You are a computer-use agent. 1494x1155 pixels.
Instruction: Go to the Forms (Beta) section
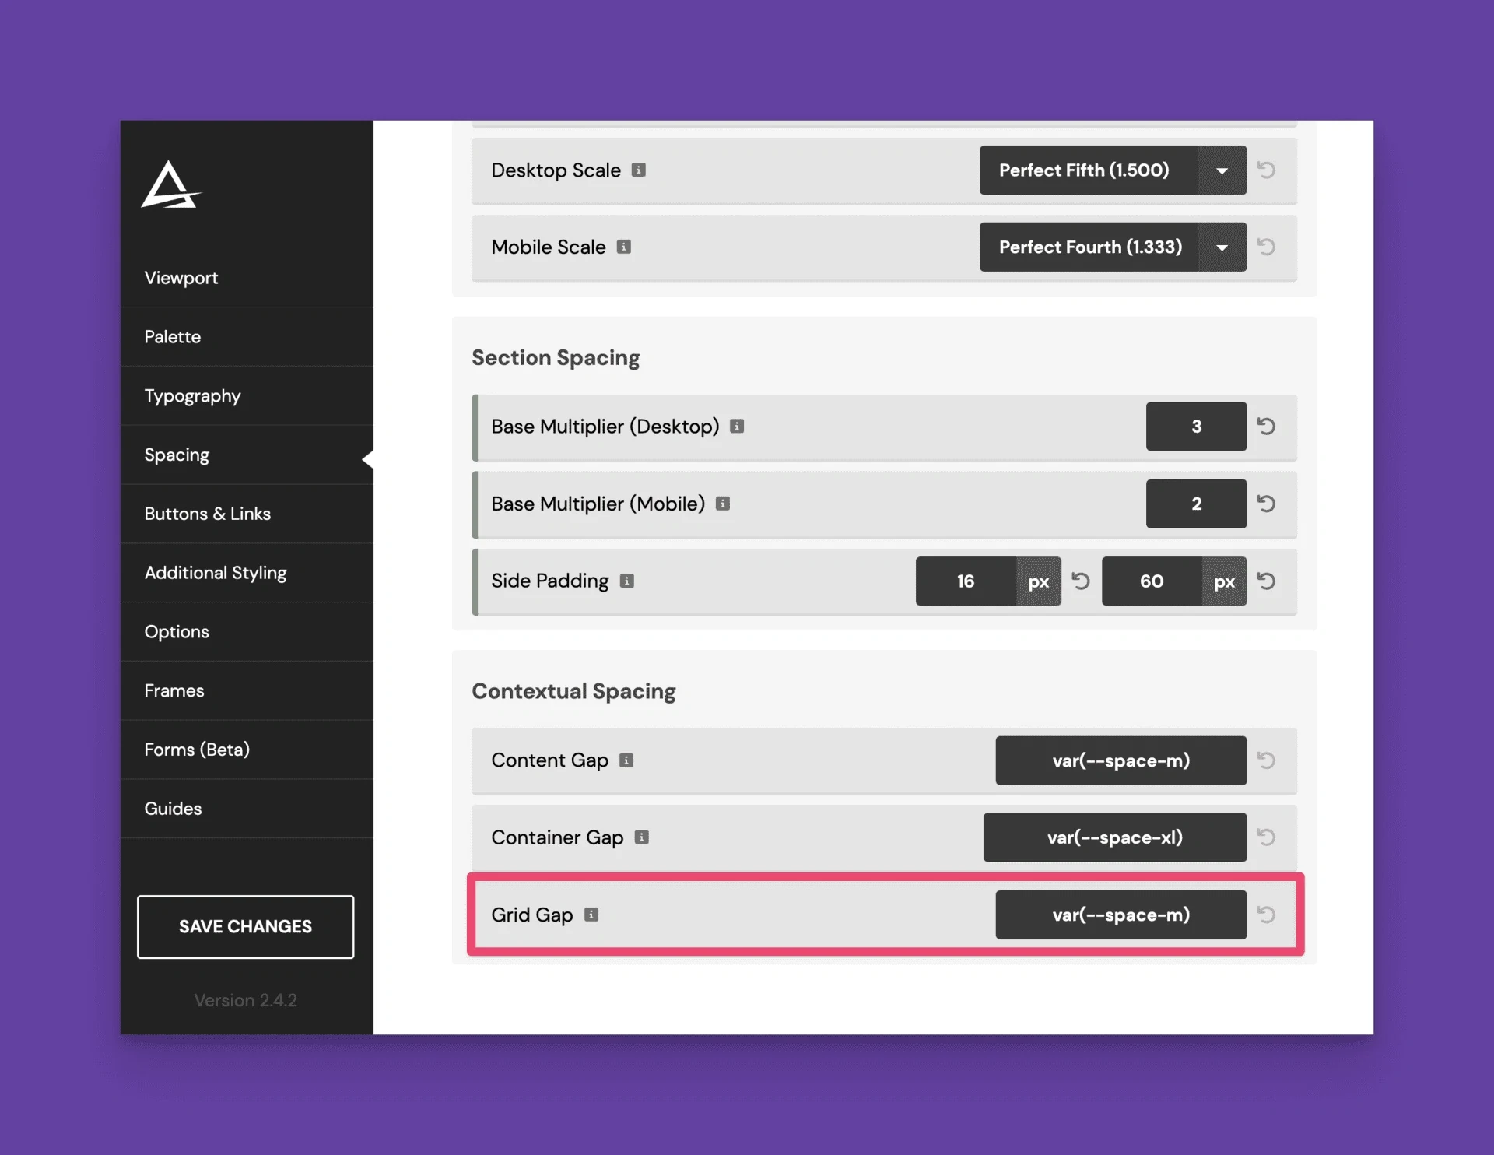coord(197,750)
